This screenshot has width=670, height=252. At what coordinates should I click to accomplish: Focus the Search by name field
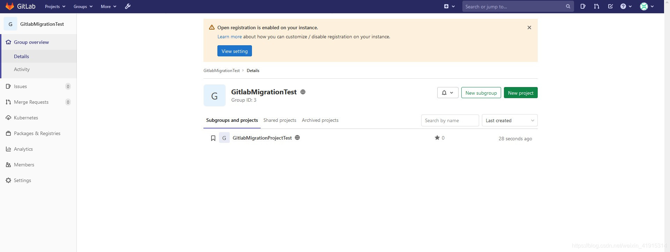point(450,120)
